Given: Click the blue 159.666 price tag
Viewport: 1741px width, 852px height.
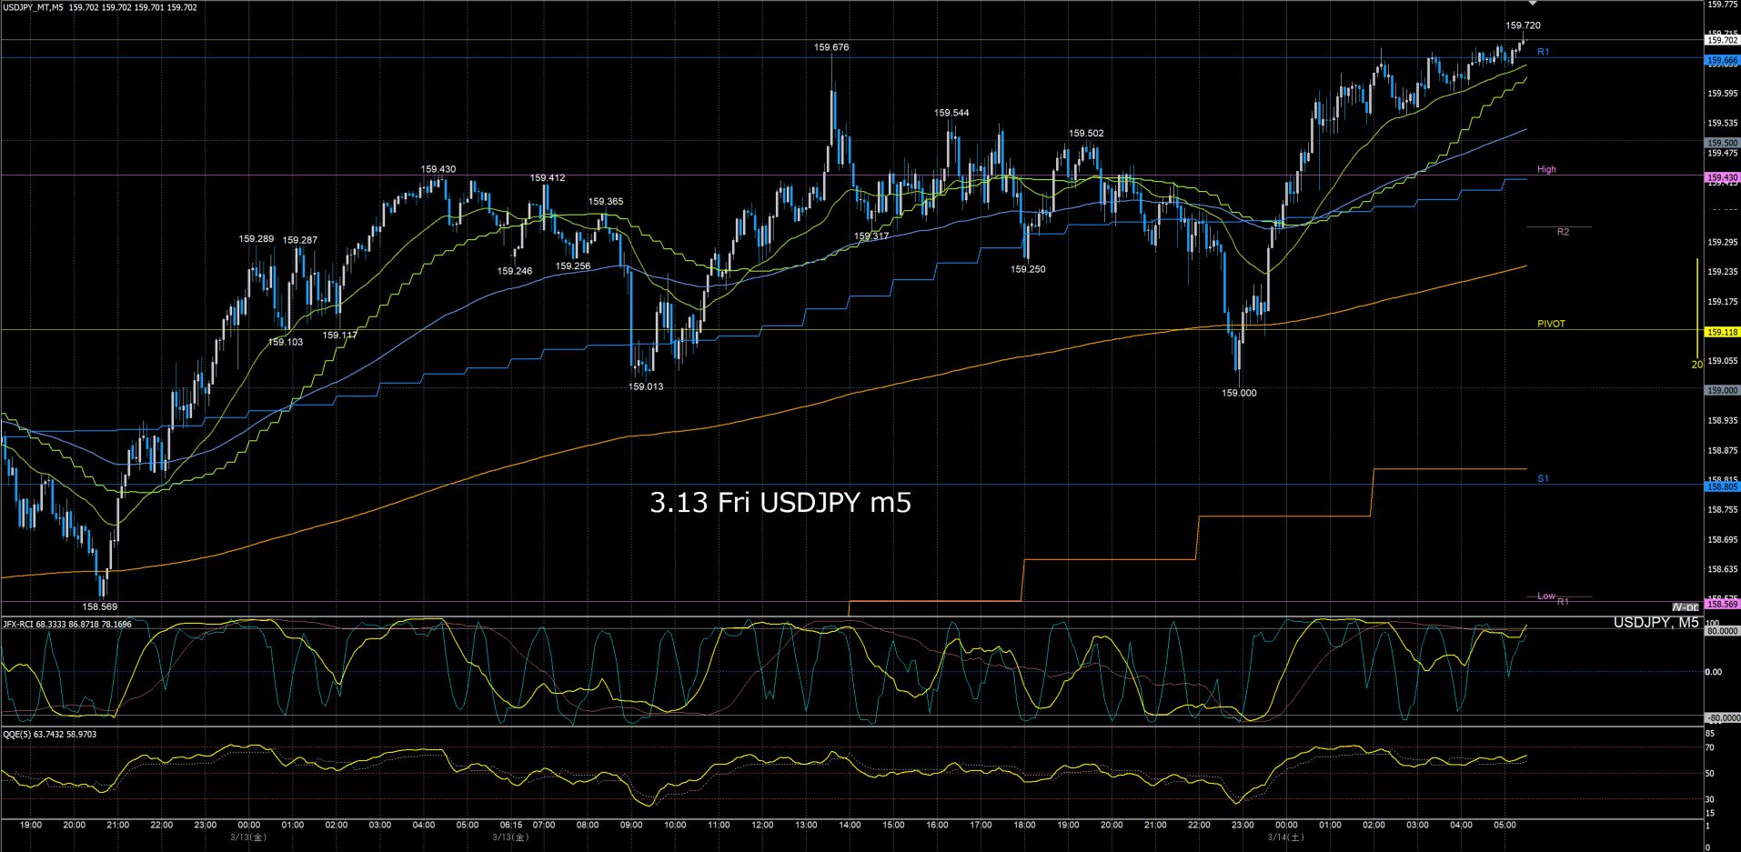Looking at the screenshot, I should [1721, 61].
